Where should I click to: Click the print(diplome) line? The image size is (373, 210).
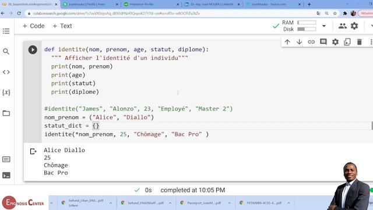(x=75, y=92)
